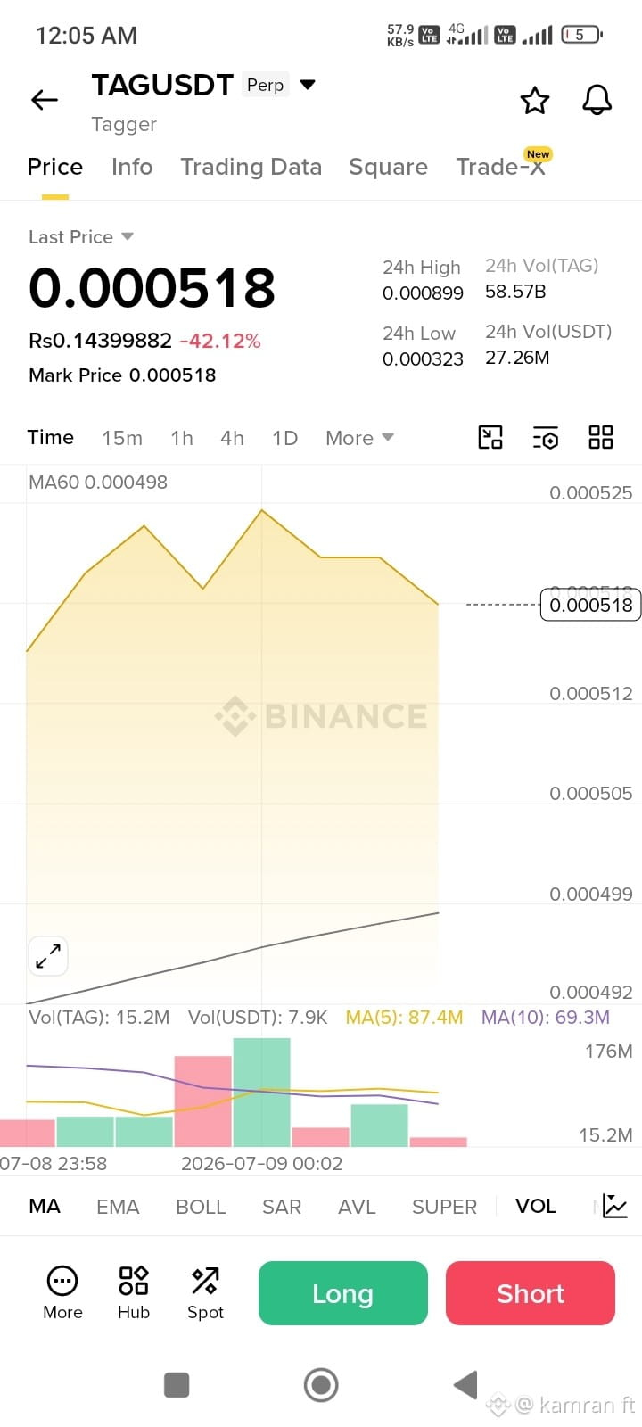
Task: Expand the More timeframes dropdown
Action: click(359, 438)
